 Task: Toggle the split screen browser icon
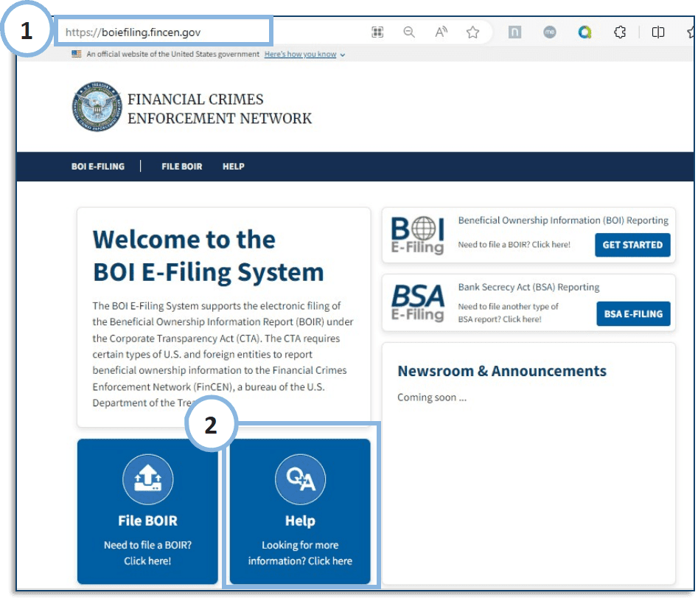(658, 32)
